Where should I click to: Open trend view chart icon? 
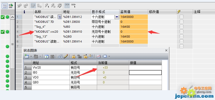click(x=99, y=56)
